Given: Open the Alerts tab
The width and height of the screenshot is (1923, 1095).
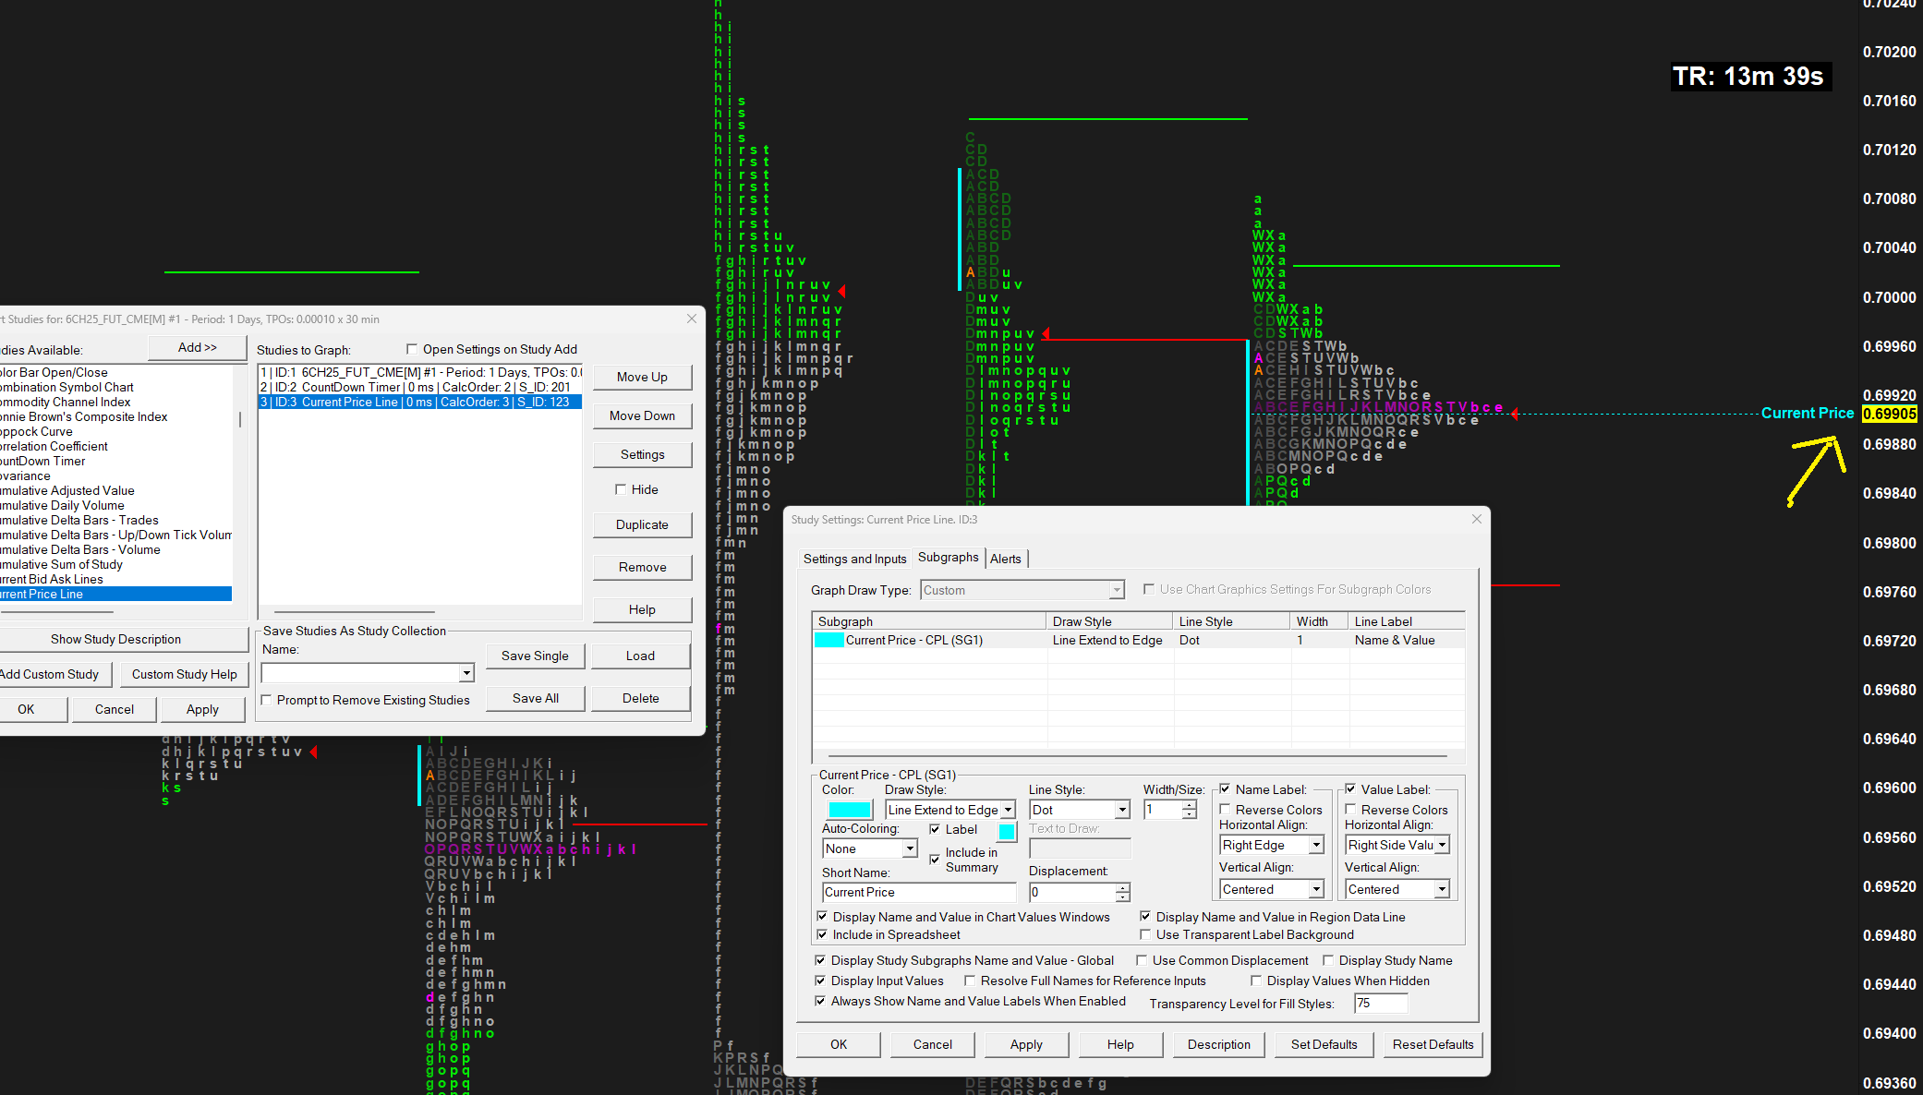Looking at the screenshot, I should (x=1005, y=559).
